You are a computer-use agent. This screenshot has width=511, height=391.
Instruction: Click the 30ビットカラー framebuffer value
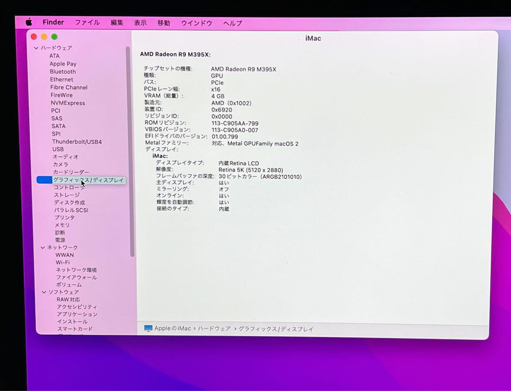tap(260, 177)
